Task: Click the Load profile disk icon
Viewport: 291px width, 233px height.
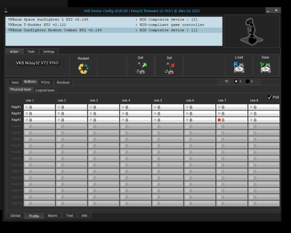Action: [239, 67]
